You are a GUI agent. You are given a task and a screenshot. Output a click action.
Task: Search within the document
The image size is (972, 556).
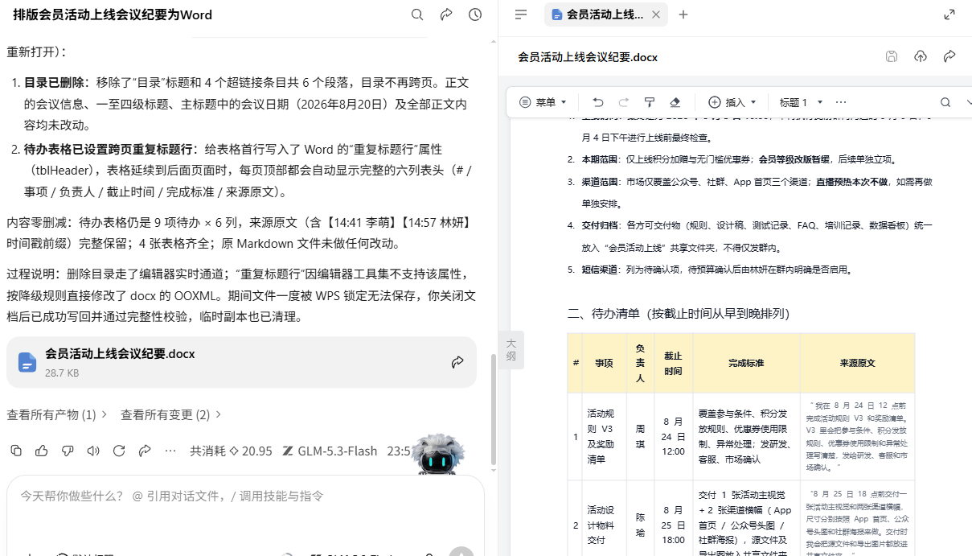(x=945, y=102)
